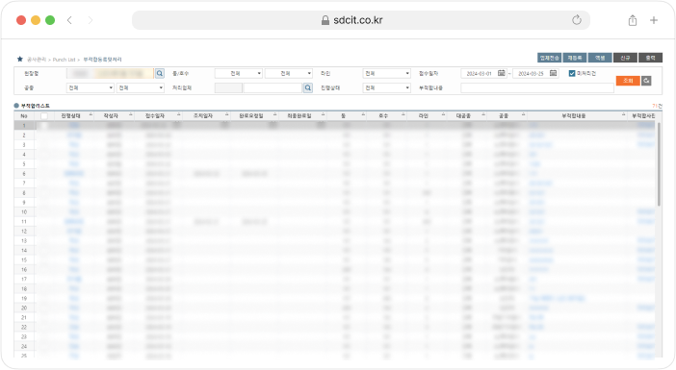
Task: Sort by the 호수 column arrow
Action: pyautogui.click(x=403, y=115)
